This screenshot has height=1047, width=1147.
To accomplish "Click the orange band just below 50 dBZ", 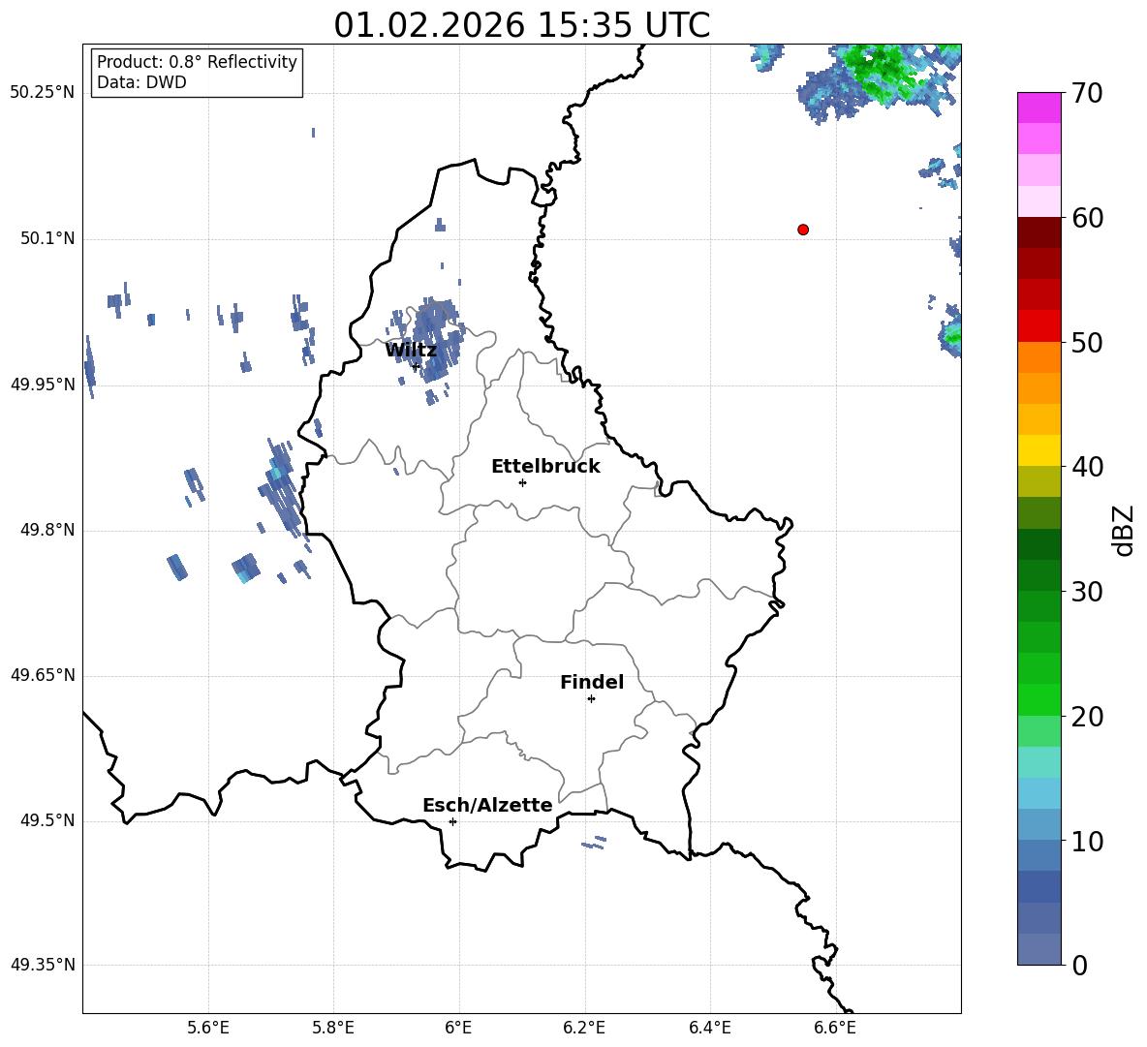I will pyautogui.click(x=1038, y=357).
